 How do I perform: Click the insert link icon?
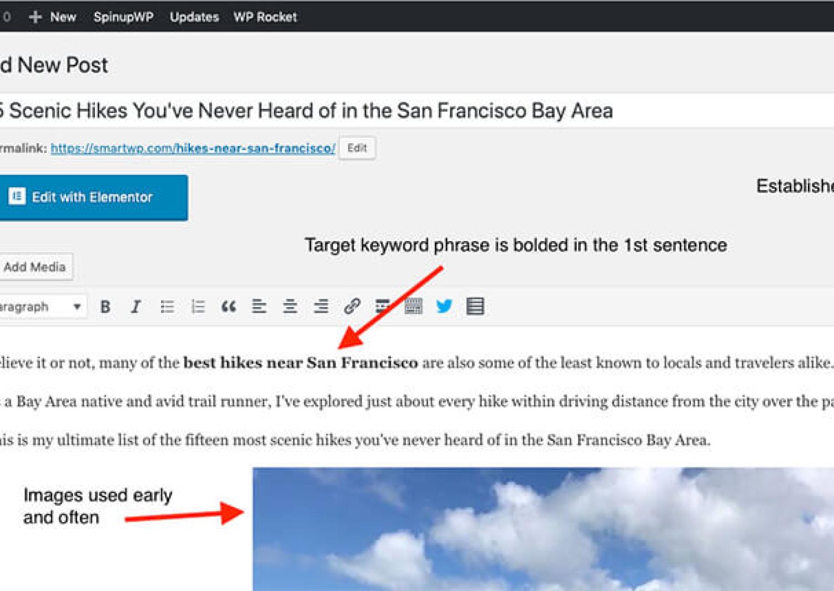[352, 307]
